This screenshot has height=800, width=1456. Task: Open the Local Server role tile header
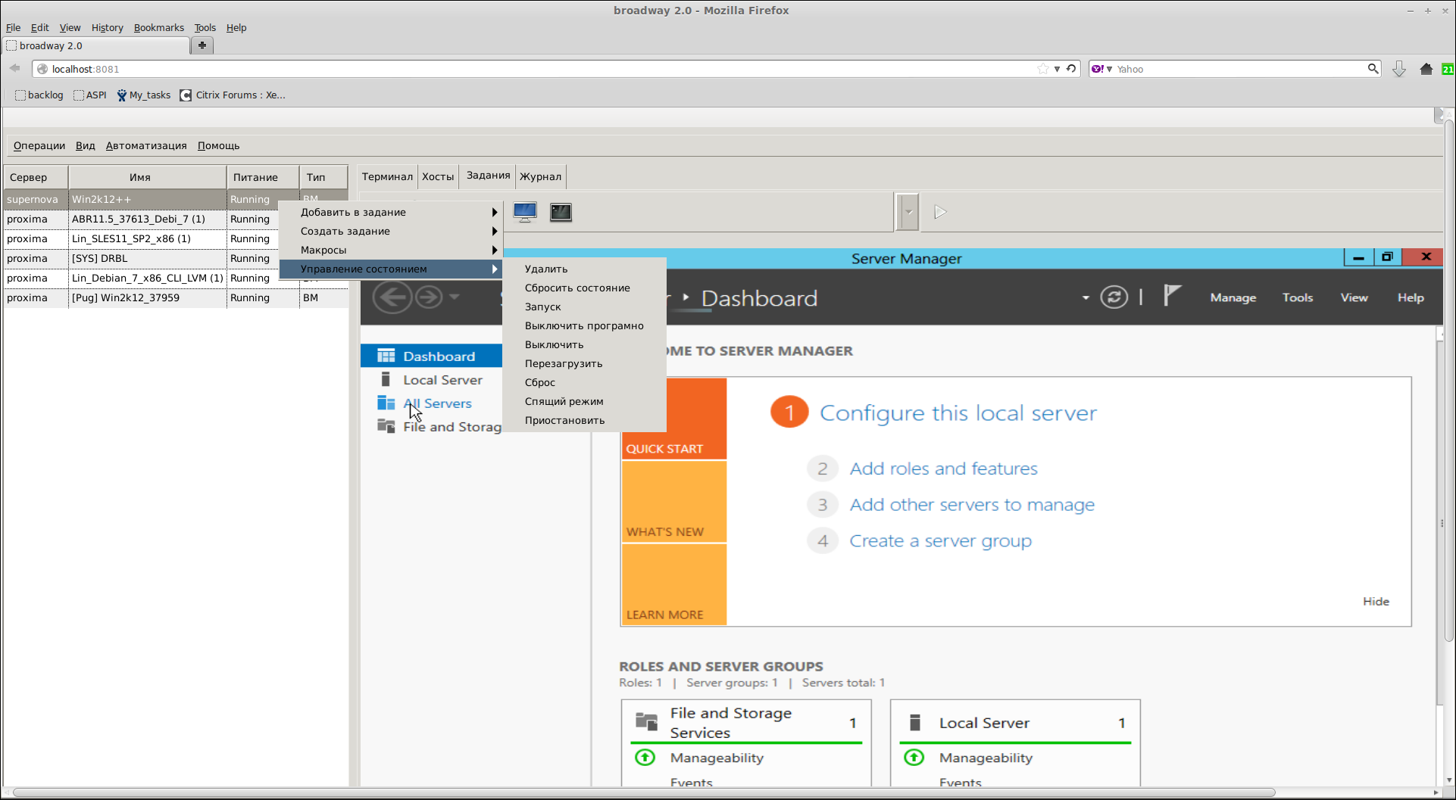[x=1015, y=723]
